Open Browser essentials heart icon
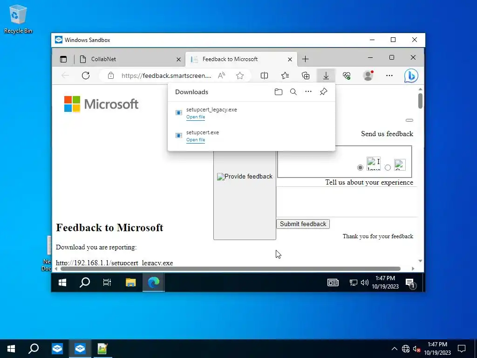 pyautogui.click(x=347, y=76)
